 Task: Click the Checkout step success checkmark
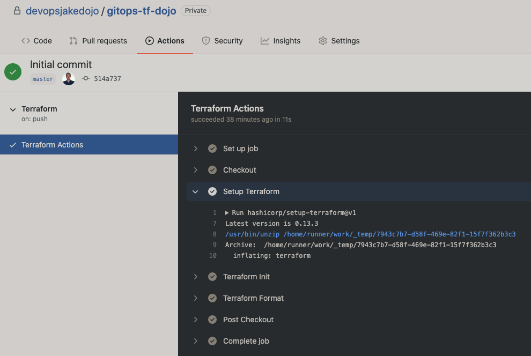tap(212, 170)
